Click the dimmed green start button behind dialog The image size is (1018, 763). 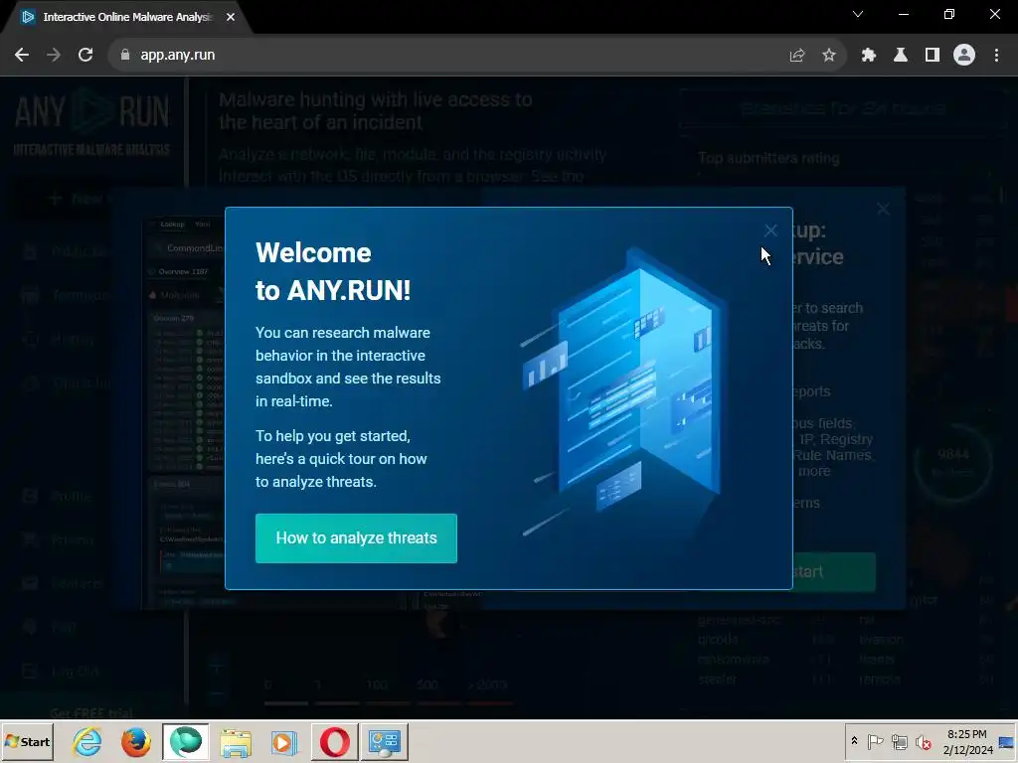click(834, 571)
